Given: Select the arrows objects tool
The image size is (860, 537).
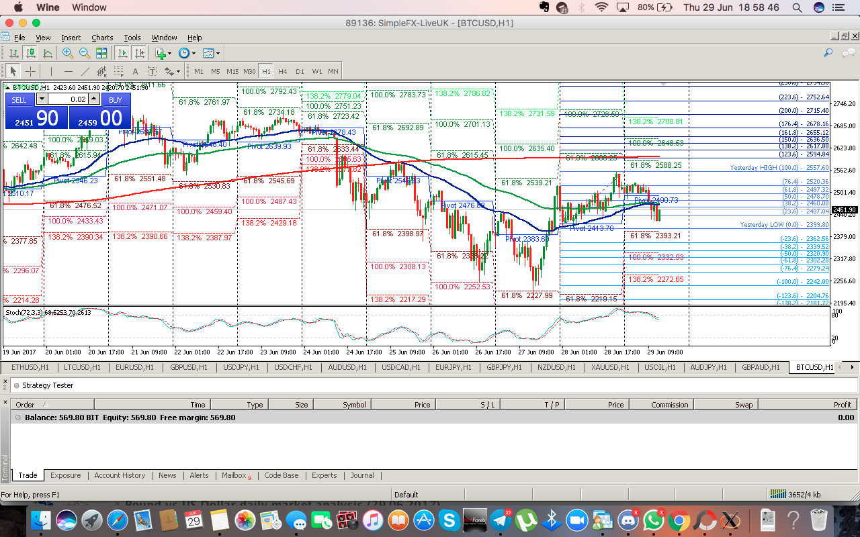Looking at the screenshot, I should coord(169,71).
